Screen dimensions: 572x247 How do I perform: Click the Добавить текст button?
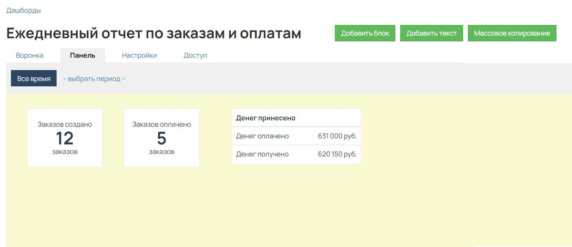pos(431,33)
